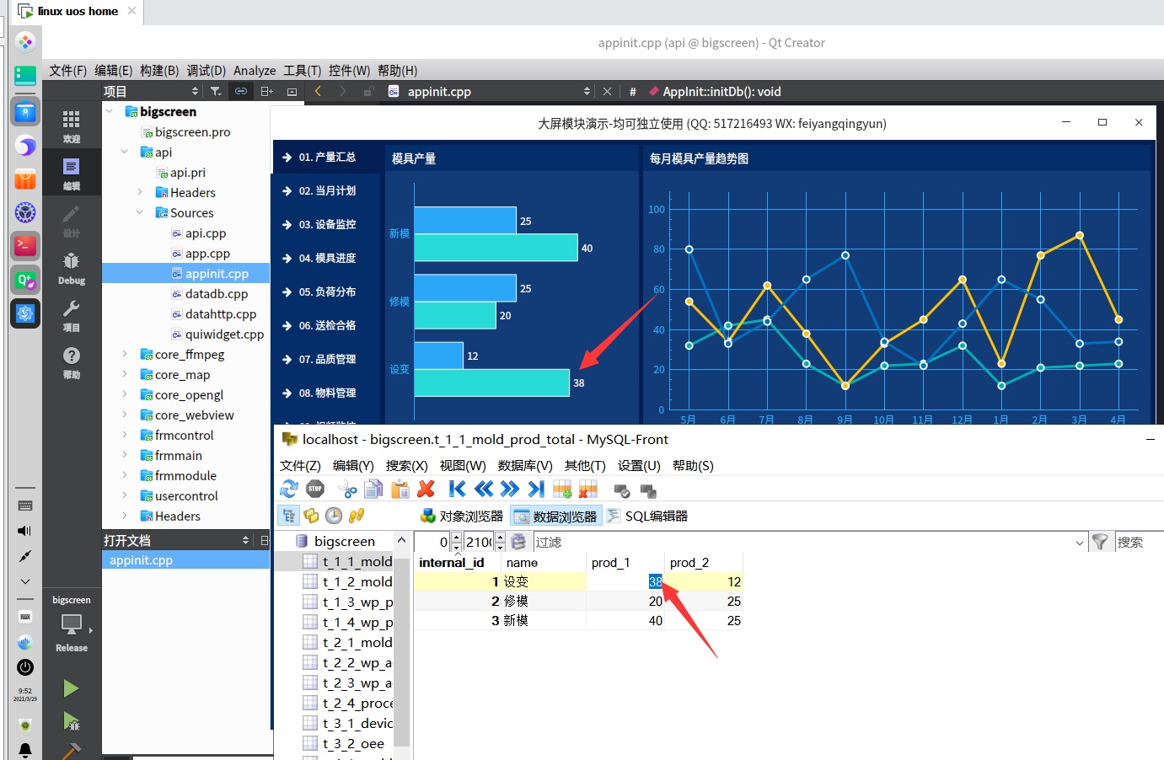Open the Welcome mode grid icon
This screenshot has width=1164, height=760.
tap(72, 126)
